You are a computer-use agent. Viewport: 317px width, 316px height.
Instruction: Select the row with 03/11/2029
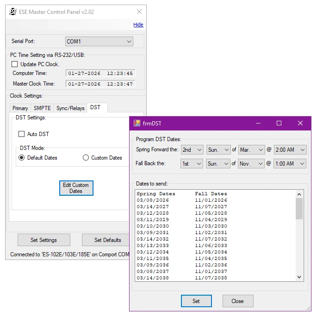pos(215,220)
